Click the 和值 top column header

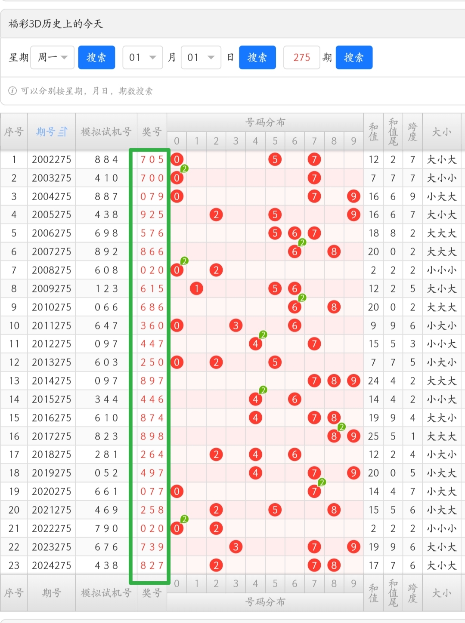(x=373, y=132)
